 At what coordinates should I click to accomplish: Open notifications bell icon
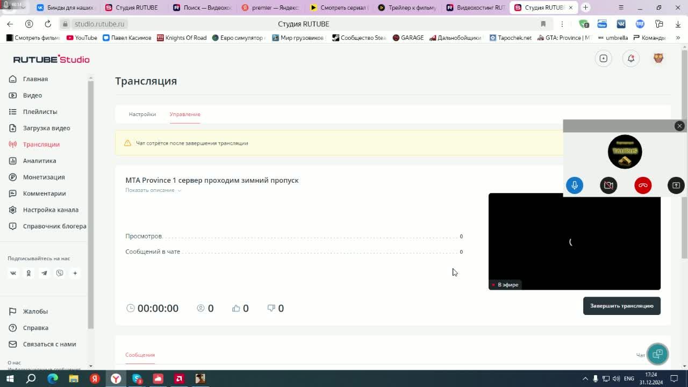pos(631,59)
